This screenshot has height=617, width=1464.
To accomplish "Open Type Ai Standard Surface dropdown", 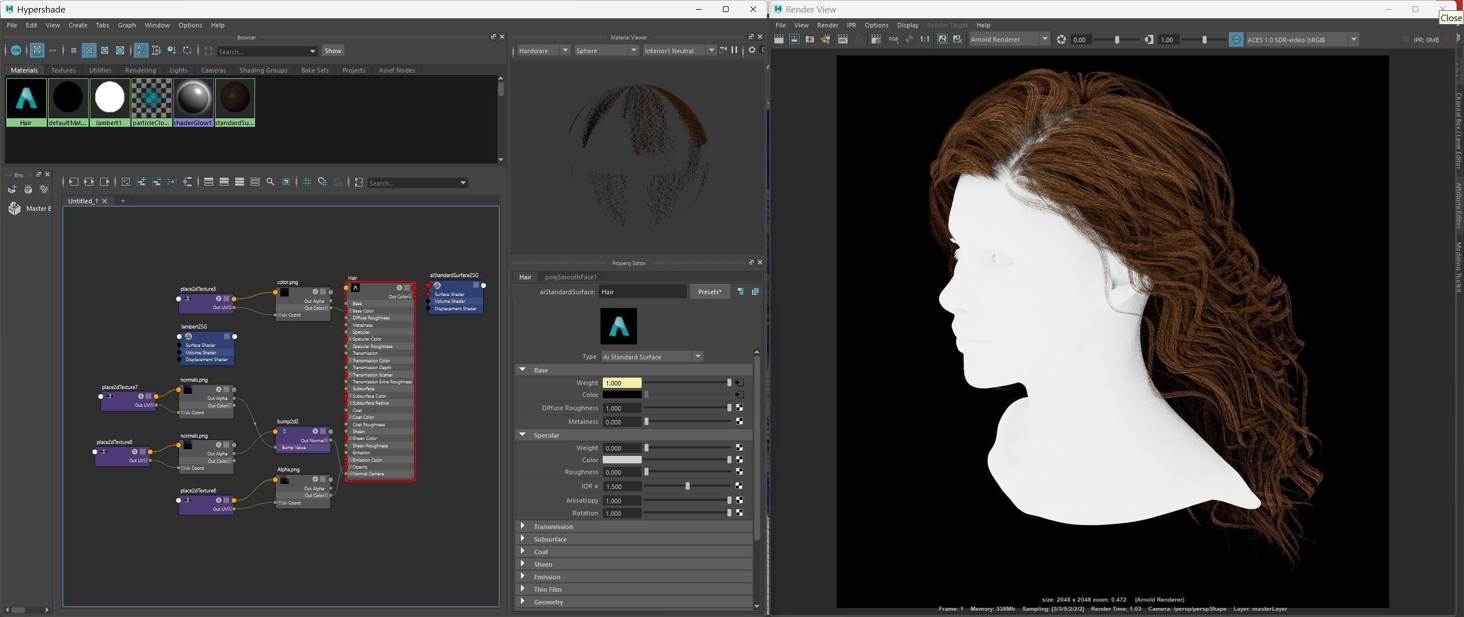I will click(x=652, y=356).
